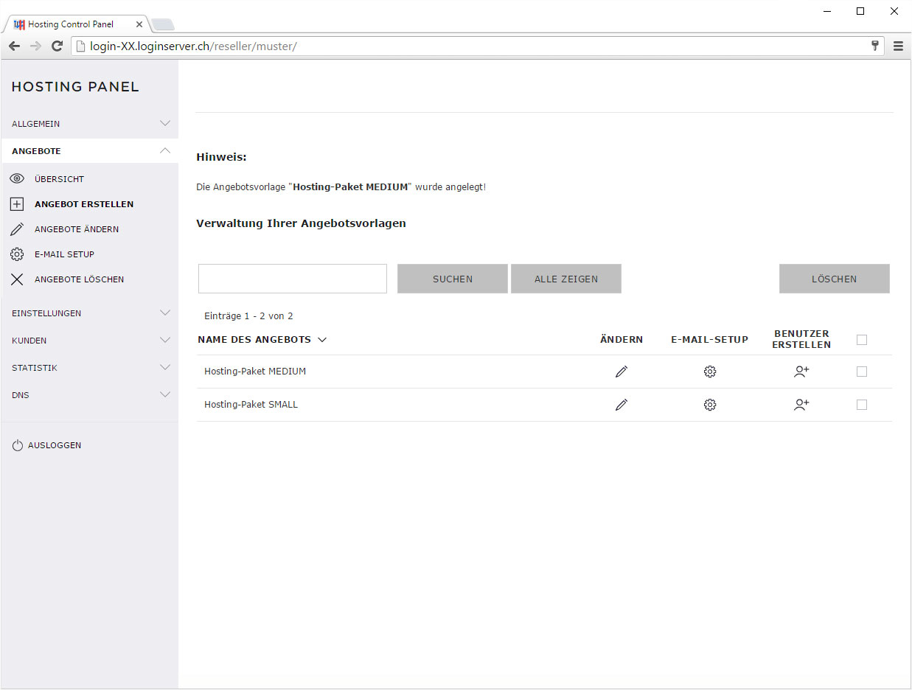Open e-mail setup gear for Hosting-Paket SMALL
Screen dimensions: 912x690
710,405
